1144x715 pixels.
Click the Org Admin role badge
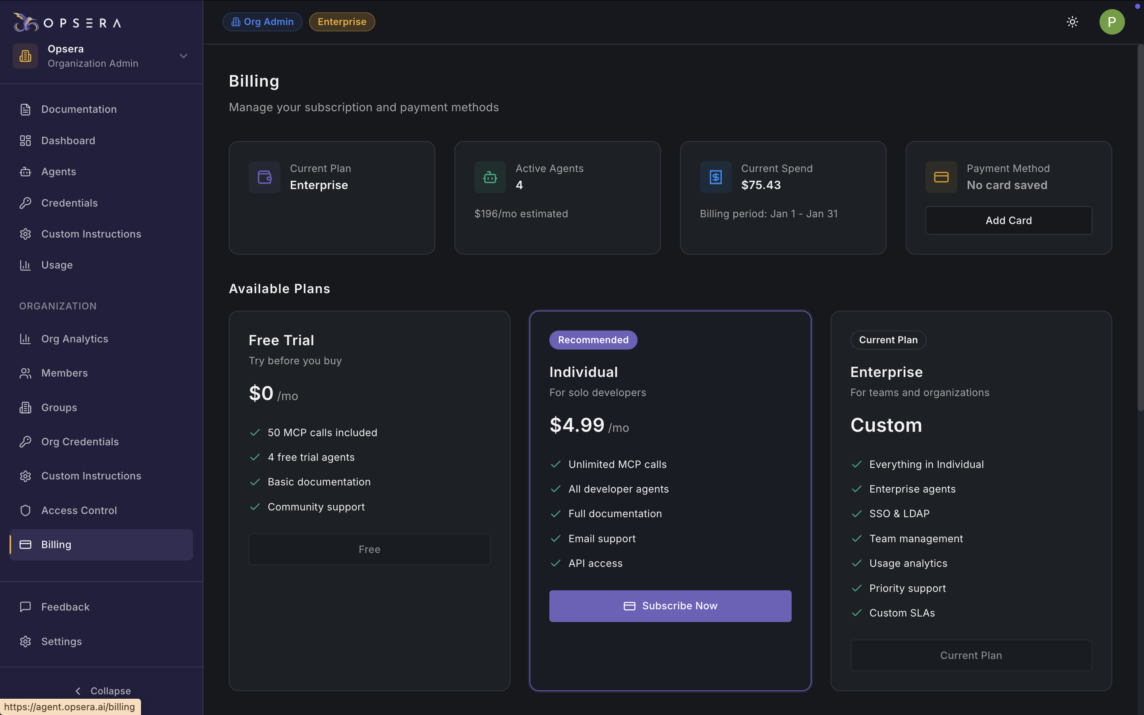click(x=262, y=22)
